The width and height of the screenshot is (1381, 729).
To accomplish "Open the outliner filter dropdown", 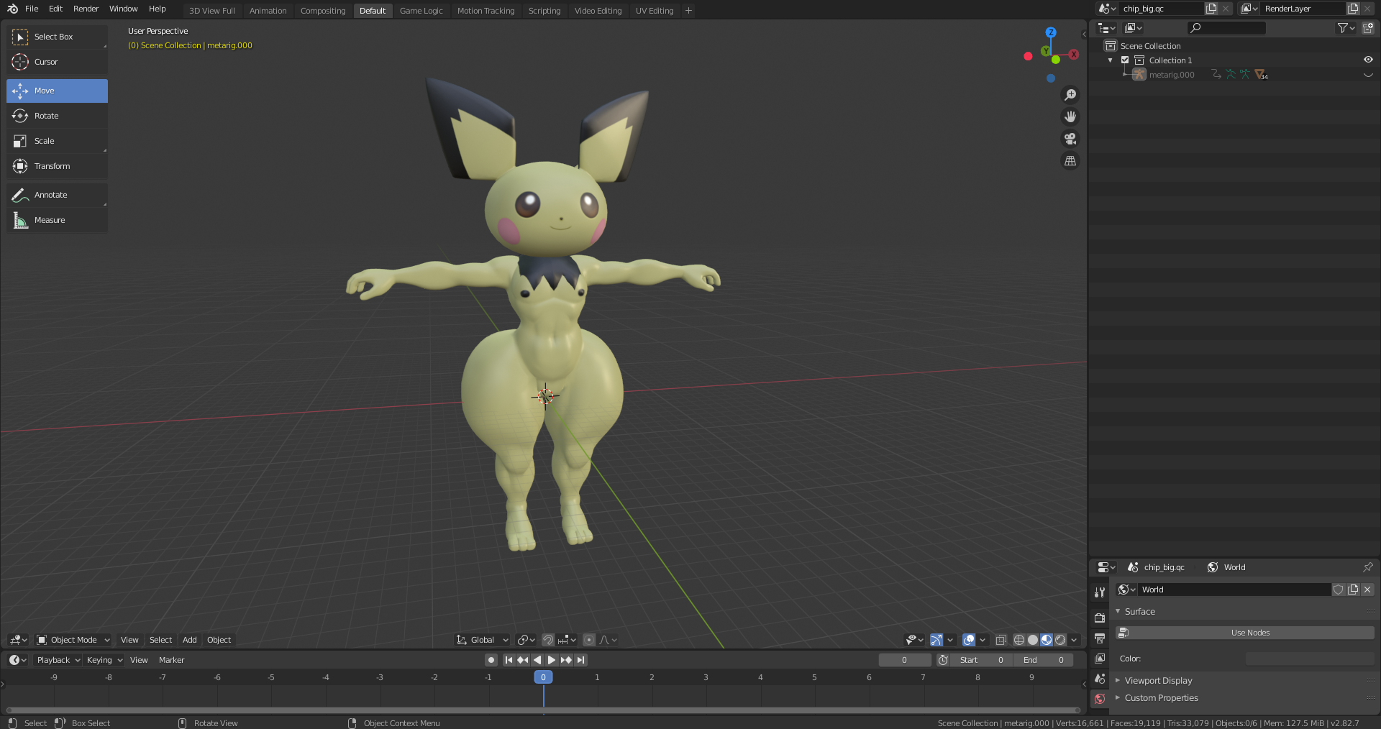I will point(1346,28).
